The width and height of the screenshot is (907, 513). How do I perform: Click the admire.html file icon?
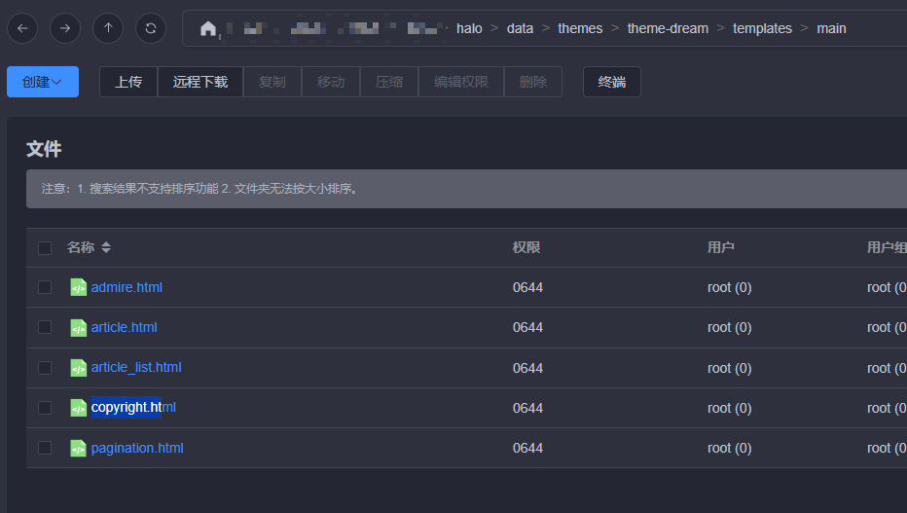coord(78,287)
